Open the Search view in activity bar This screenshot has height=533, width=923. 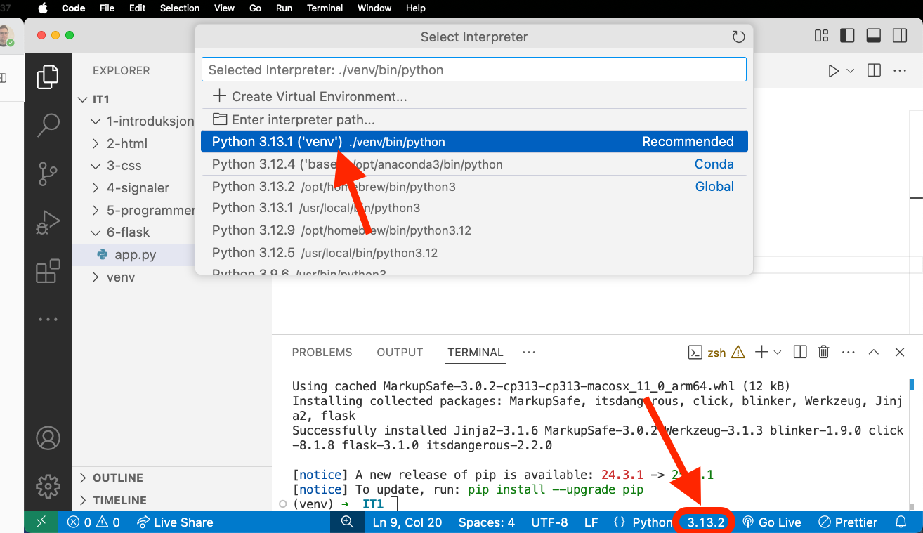[48, 126]
